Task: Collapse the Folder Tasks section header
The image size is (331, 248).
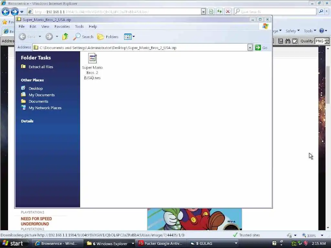Action: 36,57
